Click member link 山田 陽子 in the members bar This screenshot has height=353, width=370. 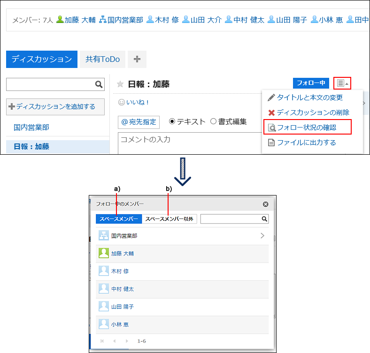(x=292, y=20)
